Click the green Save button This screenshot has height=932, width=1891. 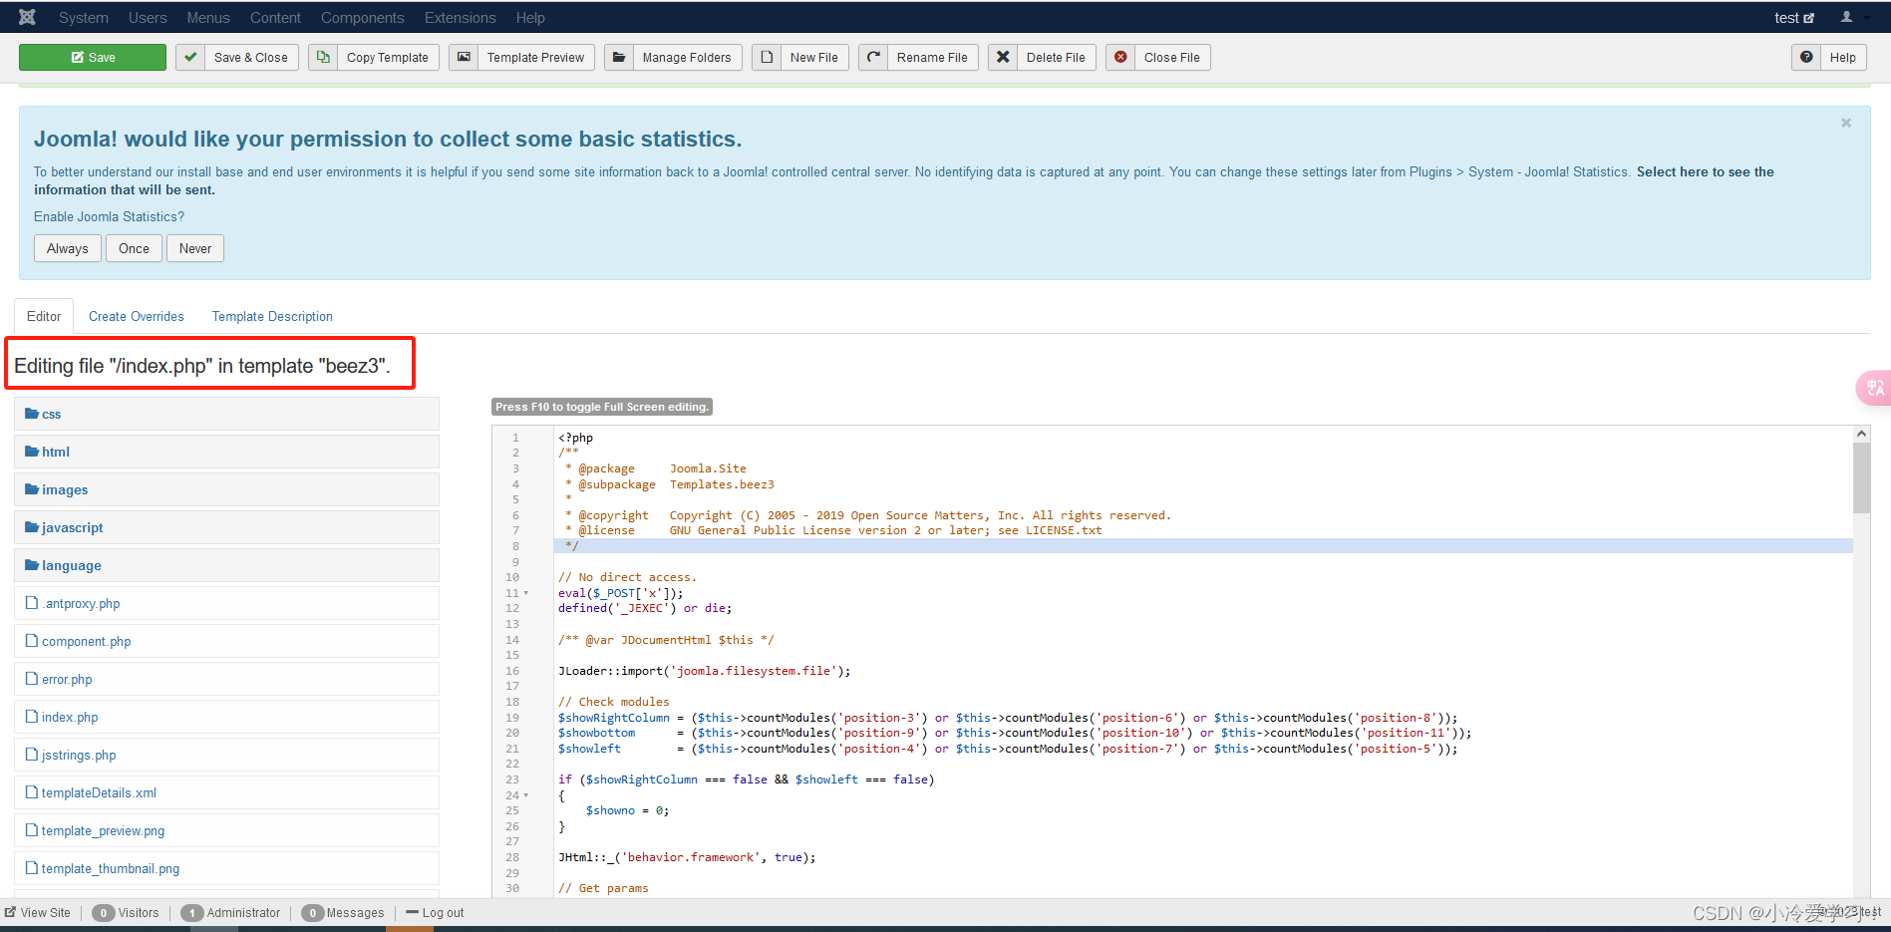click(93, 57)
